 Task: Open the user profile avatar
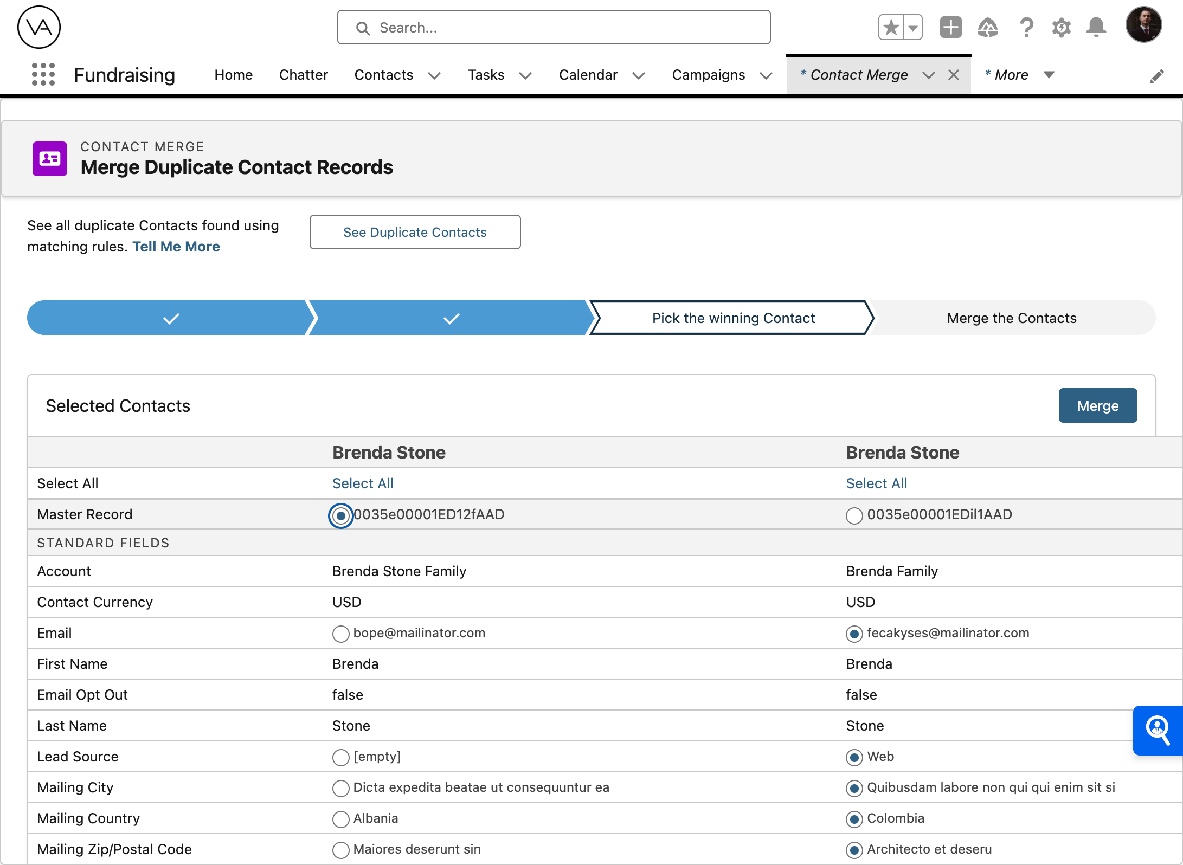pyautogui.click(x=1143, y=25)
